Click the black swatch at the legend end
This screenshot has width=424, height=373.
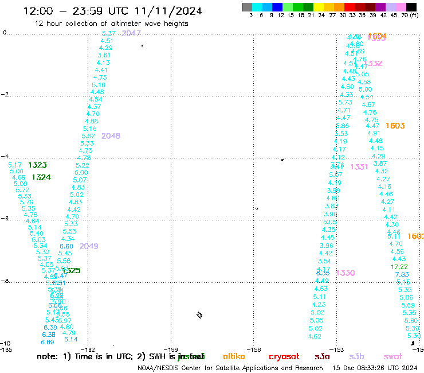pyautogui.click(x=411, y=7)
